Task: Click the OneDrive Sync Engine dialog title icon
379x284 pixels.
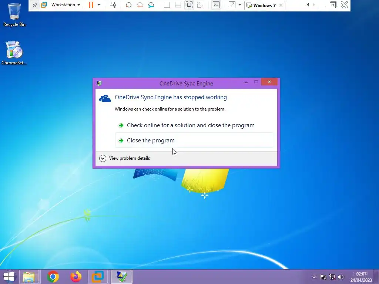Action: pyautogui.click(x=98, y=83)
